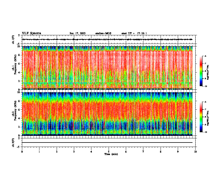
Task: Click the "ch.3(V)" axis label of the bottom panel
Action: click(13, 143)
